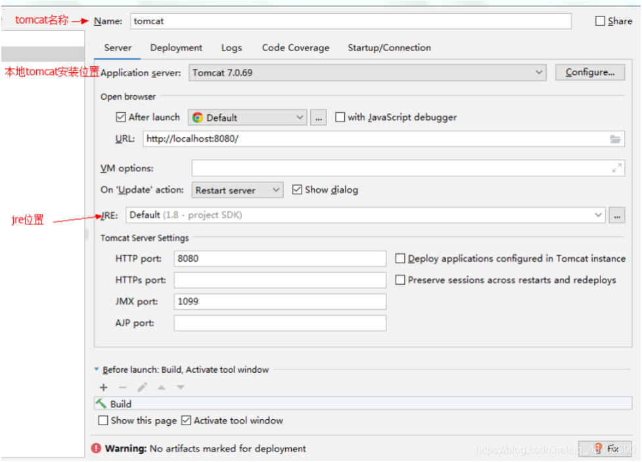This screenshot has height=462, width=642.
Task: Click the Chrome icon in browser dropdown
Action: [198, 117]
